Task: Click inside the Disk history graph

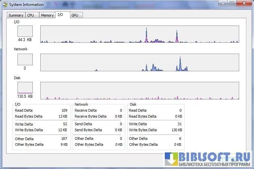Action: [x=139, y=91]
